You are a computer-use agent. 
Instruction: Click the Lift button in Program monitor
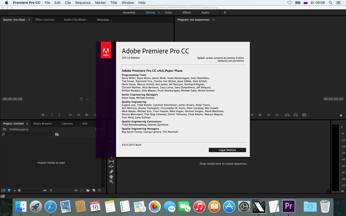[x=287, y=115]
